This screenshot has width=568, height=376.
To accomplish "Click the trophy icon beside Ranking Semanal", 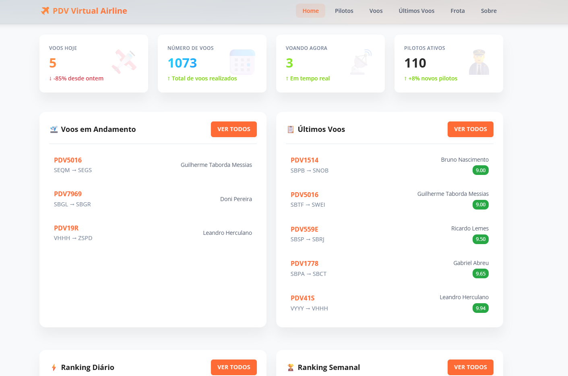I will 291,368.
